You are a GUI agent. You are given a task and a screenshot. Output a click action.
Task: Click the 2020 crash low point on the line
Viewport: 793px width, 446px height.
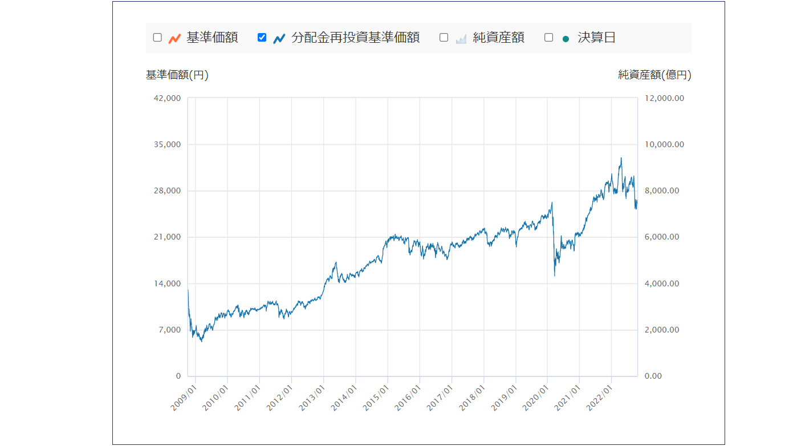(x=555, y=276)
